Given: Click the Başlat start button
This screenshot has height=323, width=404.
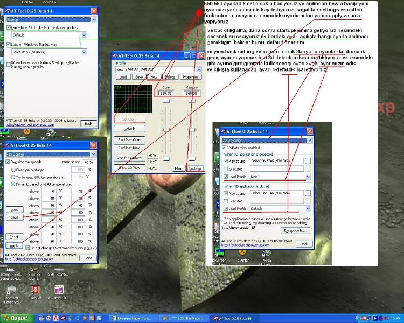Looking at the screenshot, I should coord(17,318).
